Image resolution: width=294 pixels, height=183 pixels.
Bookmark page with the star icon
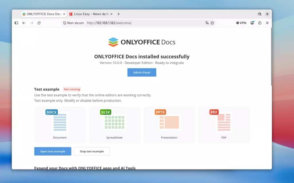(x=212, y=23)
